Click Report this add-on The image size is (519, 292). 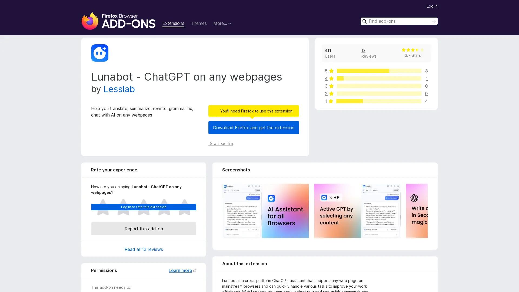(x=144, y=228)
